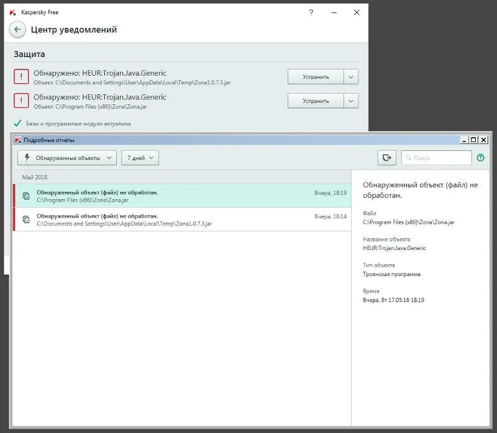Screen dimensions: 497x433
Task: Click the magnifier icon in search box
Action: [x=409, y=158]
